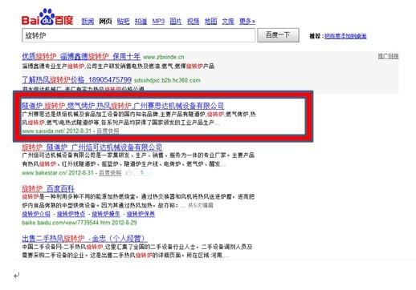The height and width of the screenshot is (290, 416).
Task: Open result 隧道炉,旋转炉,燃气烤炉 广州赛思达机械设备有限公司
Action: click(x=123, y=106)
